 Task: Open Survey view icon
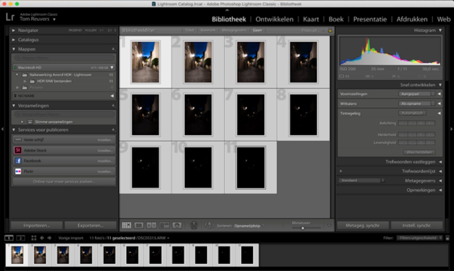pyautogui.click(x=164, y=225)
